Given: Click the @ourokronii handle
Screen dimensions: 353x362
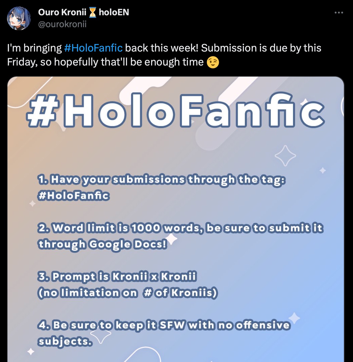Looking at the screenshot, I should pos(62,24).
